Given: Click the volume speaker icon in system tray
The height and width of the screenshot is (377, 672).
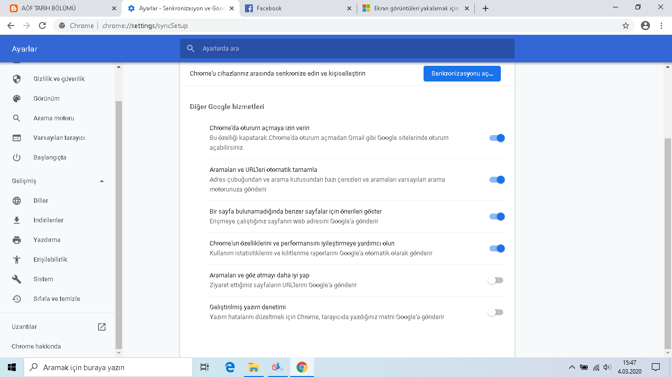Looking at the screenshot, I should tap(608, 367).
